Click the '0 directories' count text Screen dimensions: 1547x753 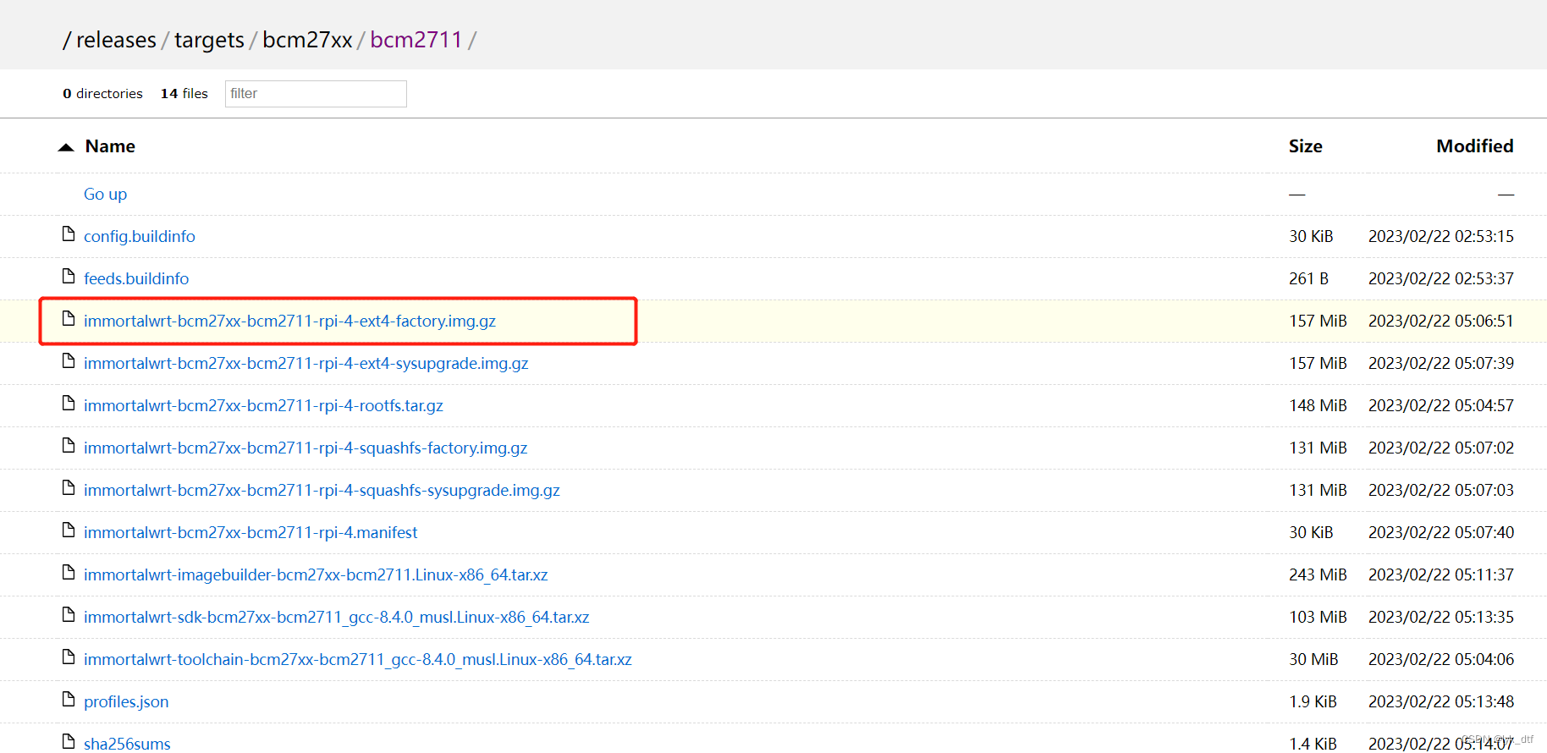102,93
